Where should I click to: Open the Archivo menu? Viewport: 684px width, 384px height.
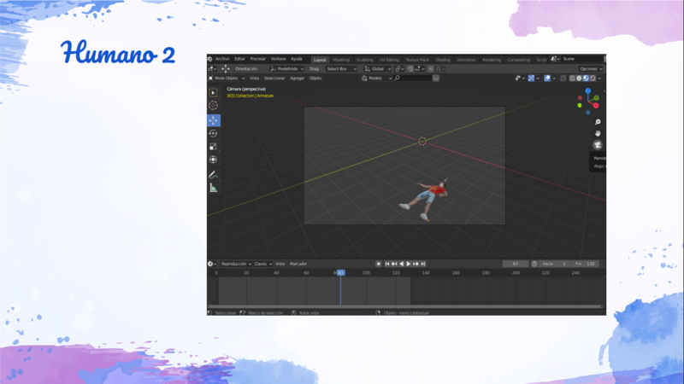221,59
